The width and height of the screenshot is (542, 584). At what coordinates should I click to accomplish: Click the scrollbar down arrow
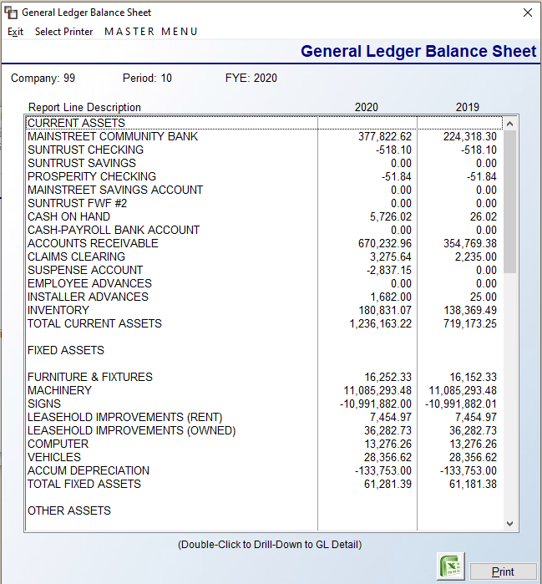point(510,524)
